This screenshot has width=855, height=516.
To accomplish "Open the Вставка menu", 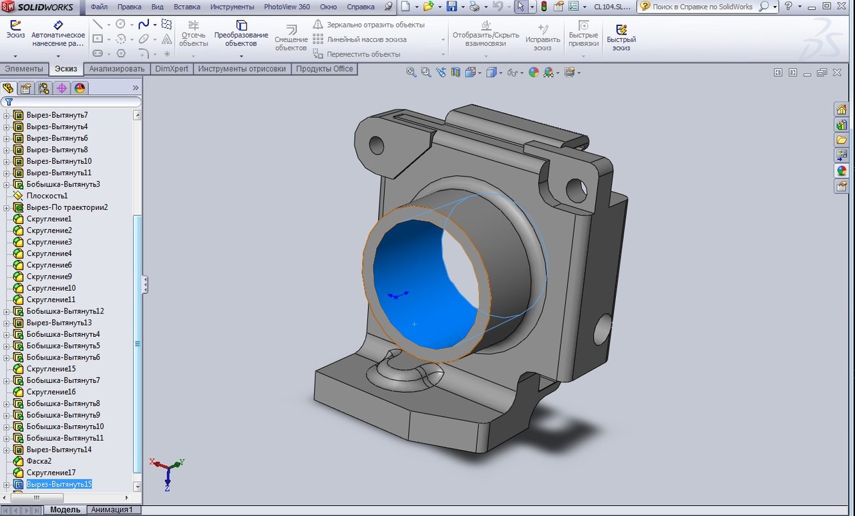I will [x=187, y=7].
